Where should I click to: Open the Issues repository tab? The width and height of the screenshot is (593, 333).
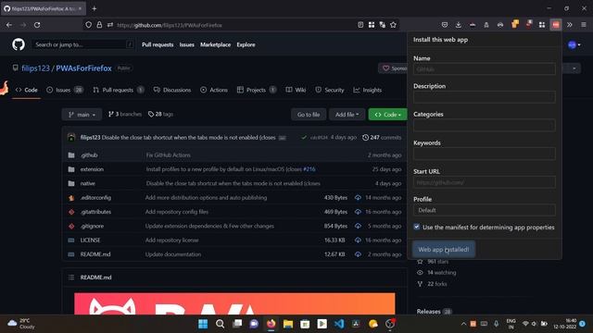[x=65, y=90]
